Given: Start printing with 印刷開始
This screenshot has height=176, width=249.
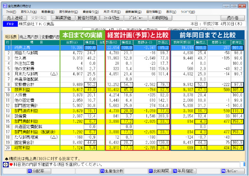Looking at the screenshot, I should click(160, 18).
